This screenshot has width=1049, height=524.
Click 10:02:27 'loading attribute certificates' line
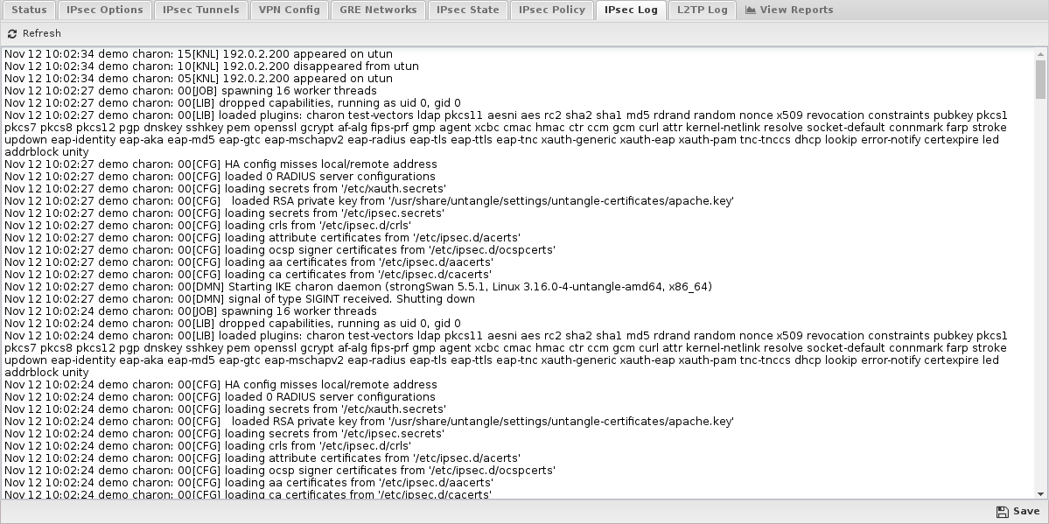click(x=263, y=238)
